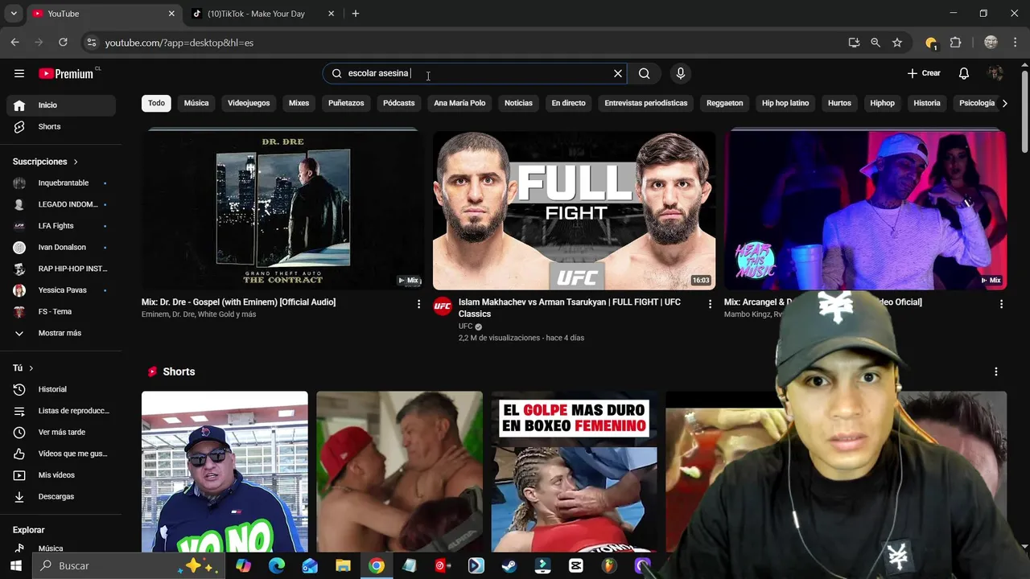Select the Reggaeton filter chip
The image size is (1030, 579).
[x=724, y=103]
